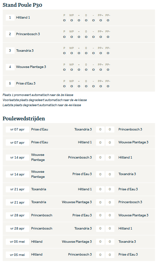
Task: Select Toxandria 3 standings row
Action: tap(79, 50)
